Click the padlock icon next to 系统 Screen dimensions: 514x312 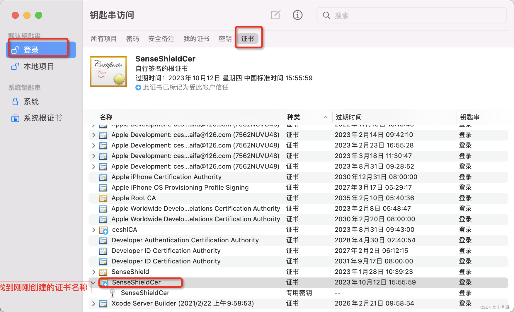[15, 102]
